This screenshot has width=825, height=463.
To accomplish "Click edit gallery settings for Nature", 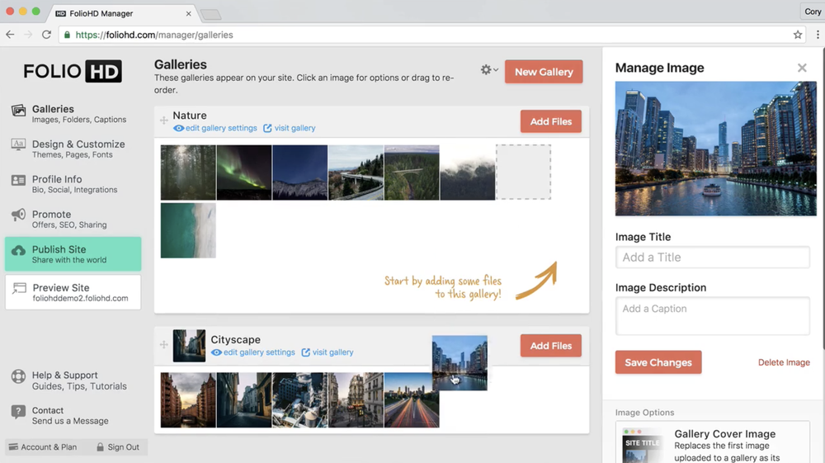I will (x=215, y=128).
